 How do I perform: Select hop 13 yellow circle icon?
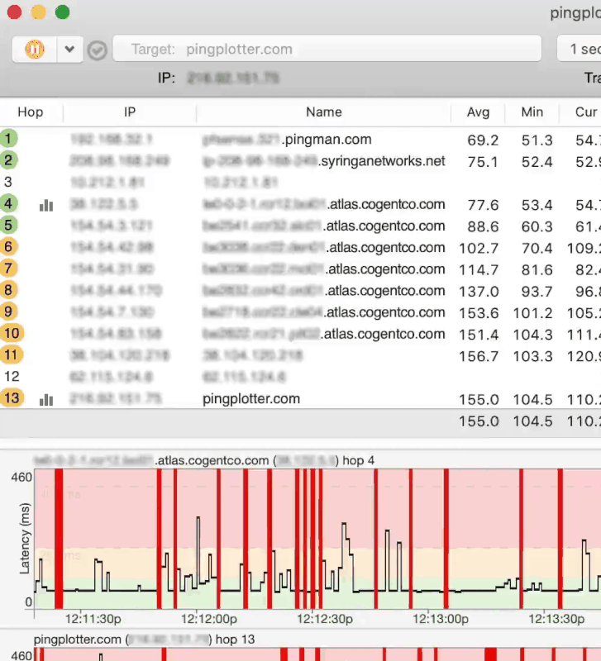click(x=12, y=398)
